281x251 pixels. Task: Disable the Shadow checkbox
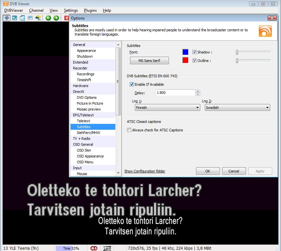coord(194,52)
